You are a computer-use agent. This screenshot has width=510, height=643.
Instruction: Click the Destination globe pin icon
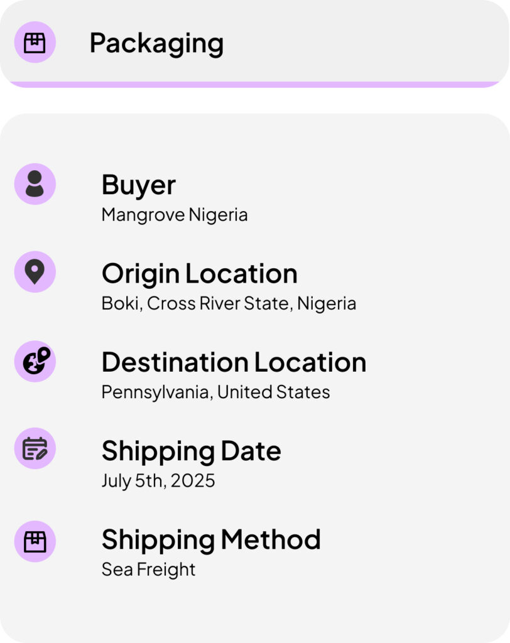pos(35,361)
